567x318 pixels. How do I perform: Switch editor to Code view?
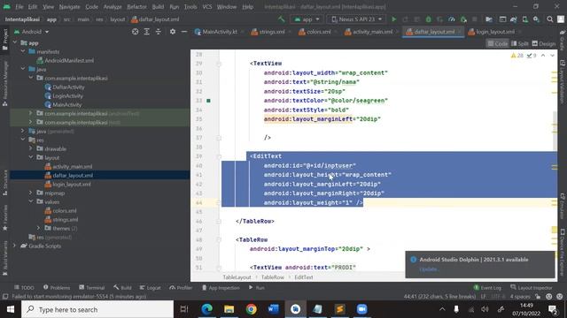498,43
